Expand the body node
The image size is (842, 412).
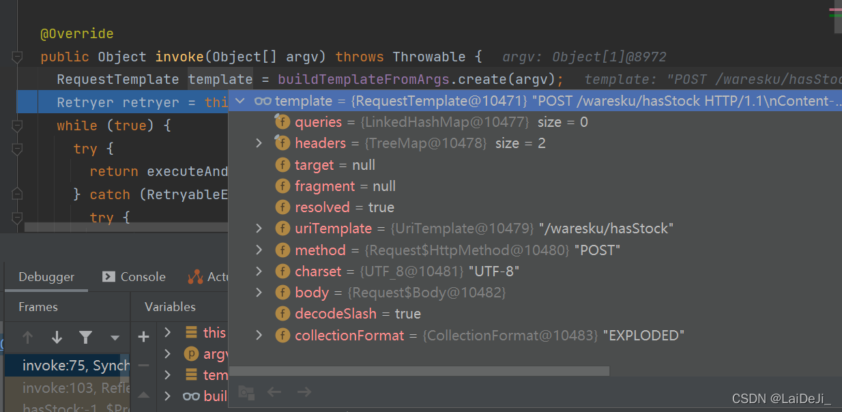[259, 293]
